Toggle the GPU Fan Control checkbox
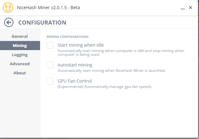199x139 pixels. (50, 81)
